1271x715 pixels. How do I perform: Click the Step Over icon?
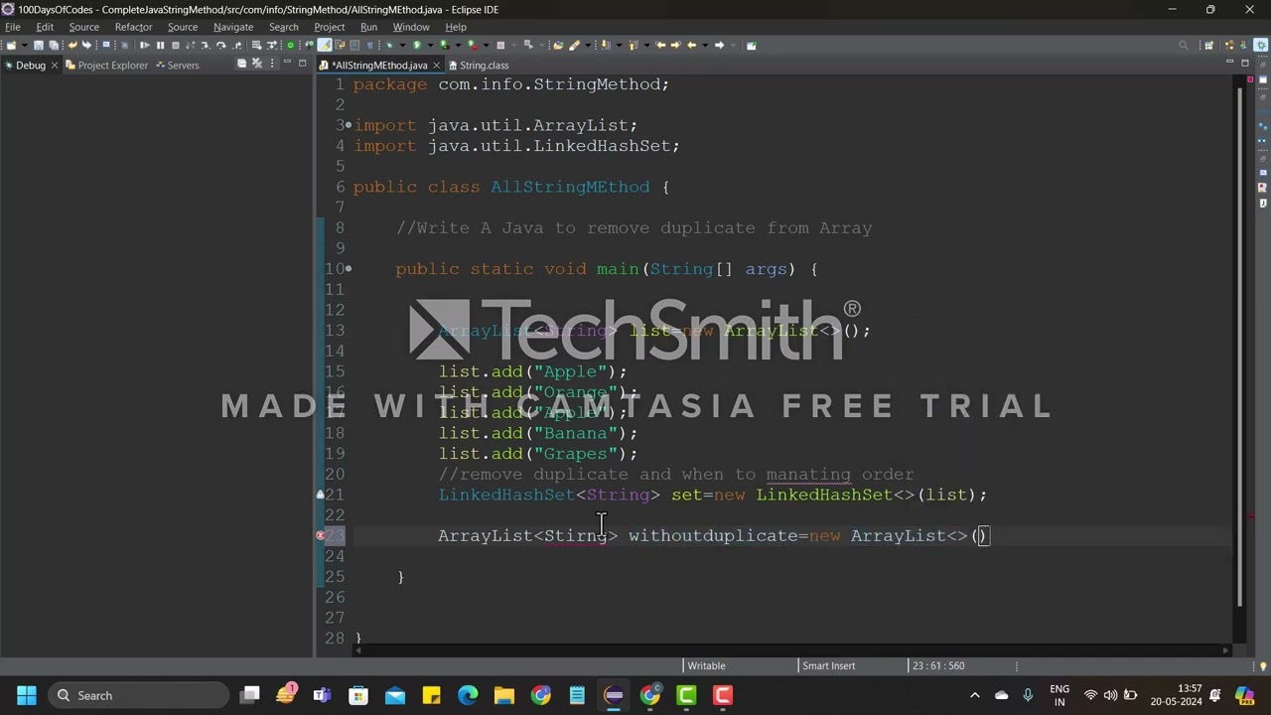[220, 45]
